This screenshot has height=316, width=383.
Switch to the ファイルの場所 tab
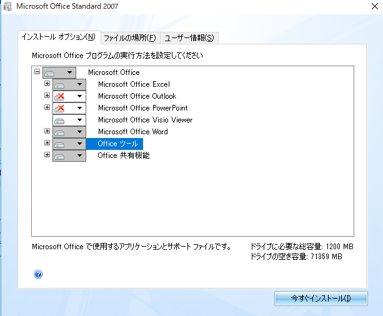129,38
